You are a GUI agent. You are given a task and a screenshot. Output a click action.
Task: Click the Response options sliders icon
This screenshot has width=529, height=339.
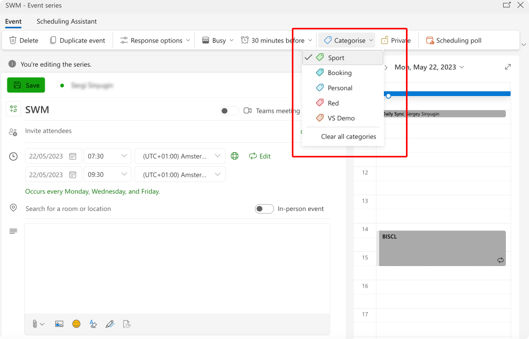[x=124, y=40]
